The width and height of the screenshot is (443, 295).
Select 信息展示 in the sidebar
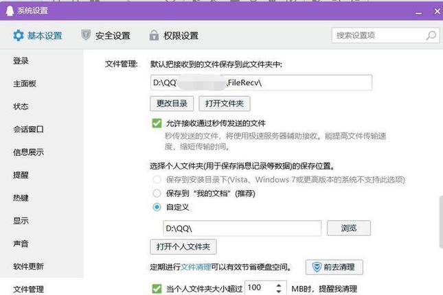tap(28, 152)
